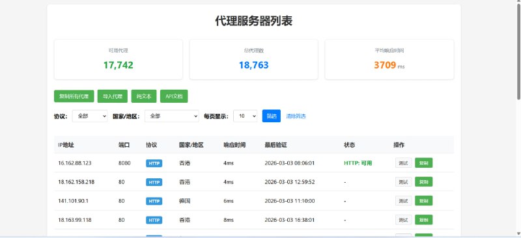The image size is (521, 238).
Task: Test proxy 18.162.158.218 with 测试 button
Action: tap(403, 182)
